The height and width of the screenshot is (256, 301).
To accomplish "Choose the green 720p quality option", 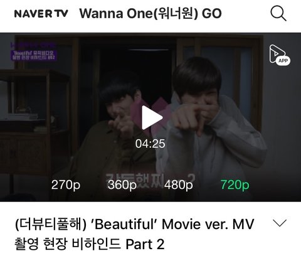I will tap(235, 185).
